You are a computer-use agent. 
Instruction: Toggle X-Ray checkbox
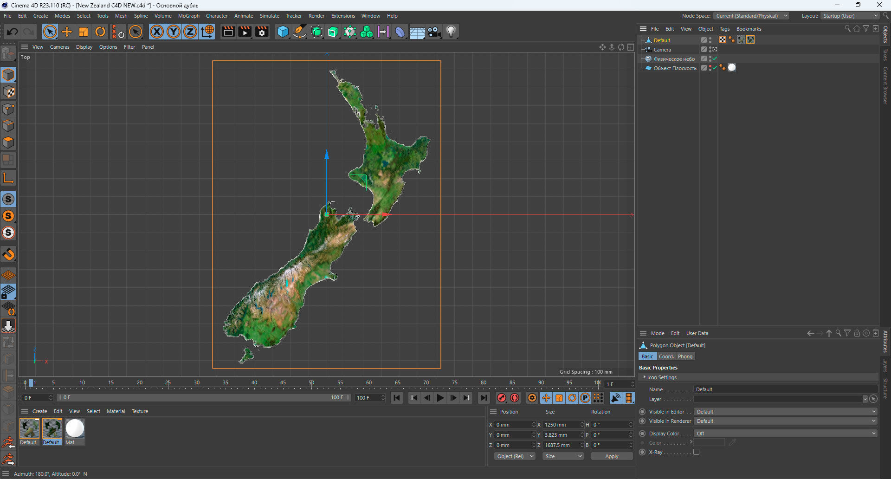tap(696, 452)
